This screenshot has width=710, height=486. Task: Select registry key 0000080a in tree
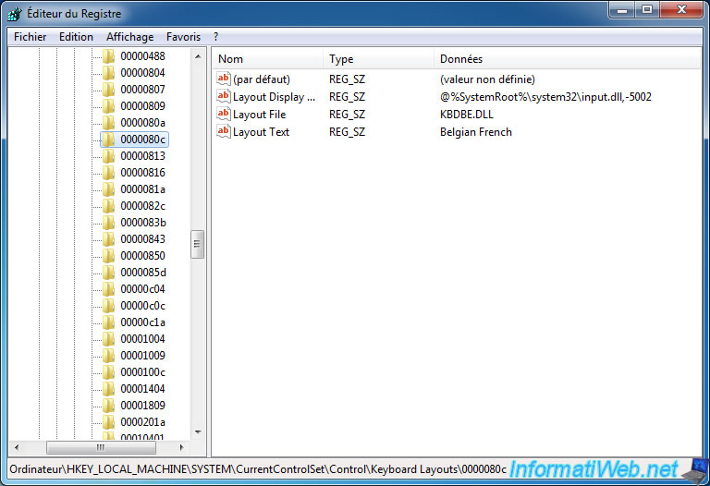click(142, 123)
